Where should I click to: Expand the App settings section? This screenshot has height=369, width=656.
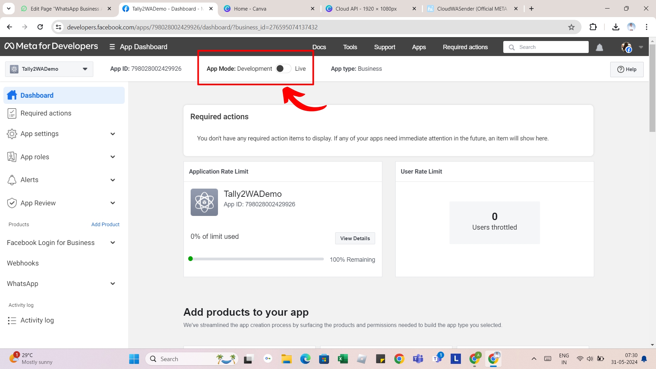(x=113, y=134)
